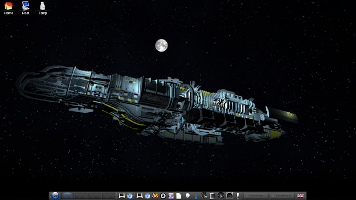This screenshot has height=200, width=356.
Task: Switch to the second virtual desktop
Action: point(81,196)
